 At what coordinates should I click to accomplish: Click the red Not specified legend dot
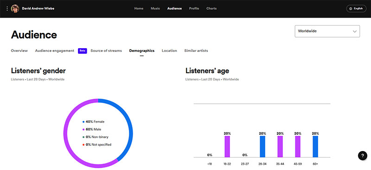coord(83,145)
